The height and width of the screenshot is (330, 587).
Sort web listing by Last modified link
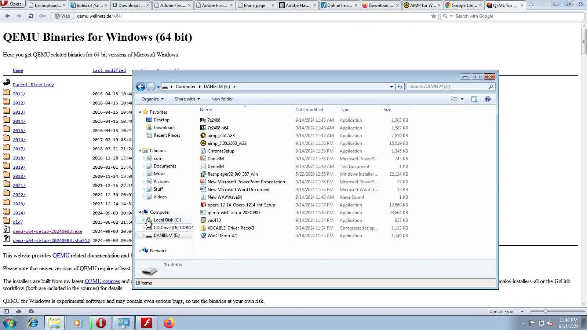tap(109, 70)
